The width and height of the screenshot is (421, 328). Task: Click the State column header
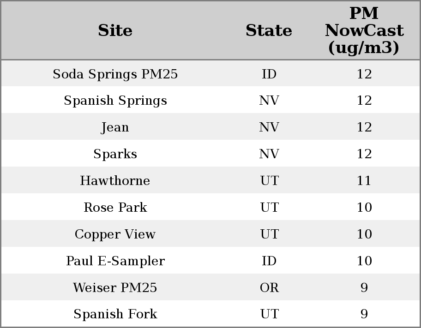coord(269,30)
